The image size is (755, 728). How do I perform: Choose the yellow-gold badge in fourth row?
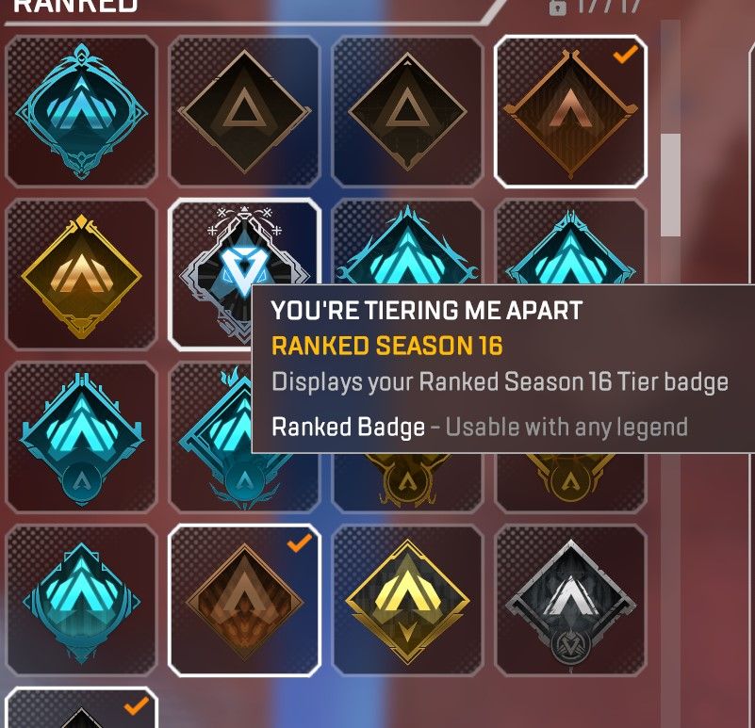(x=408, y=601)
